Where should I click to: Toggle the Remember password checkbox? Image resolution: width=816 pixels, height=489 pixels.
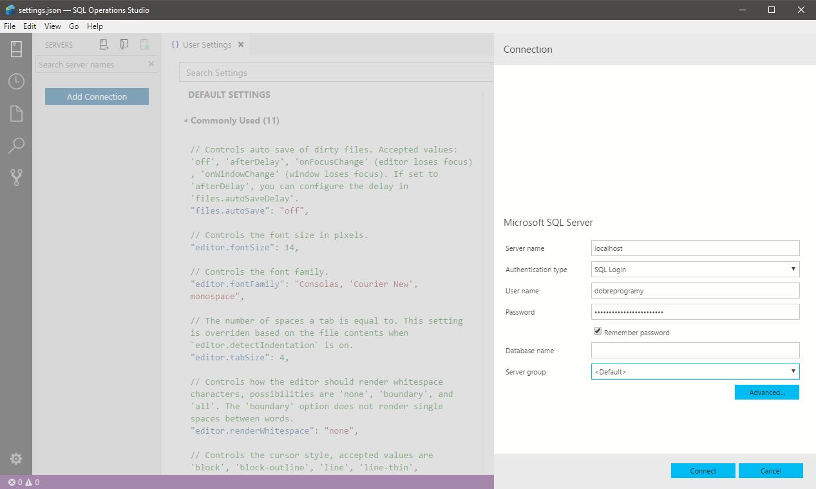coord(598,331)
